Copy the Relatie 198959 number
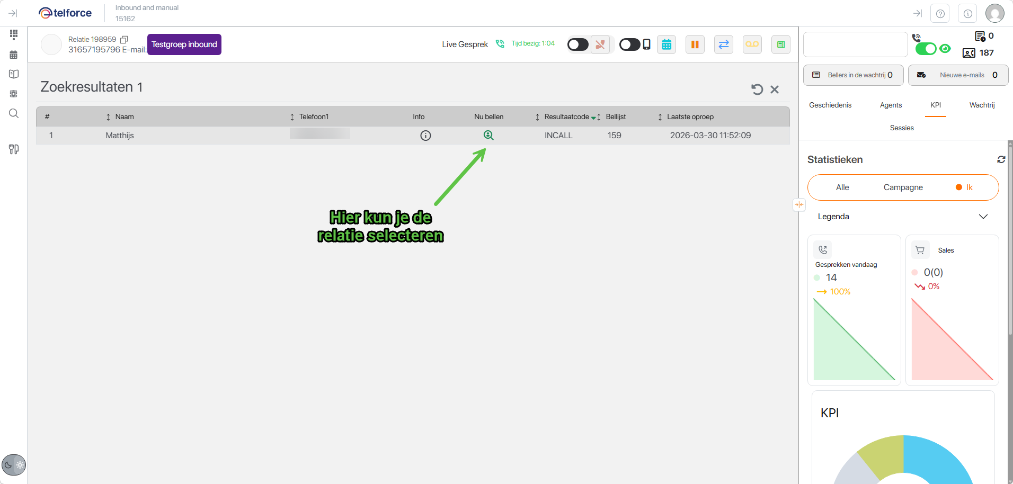1013x484 pixels. coord(125,40)
